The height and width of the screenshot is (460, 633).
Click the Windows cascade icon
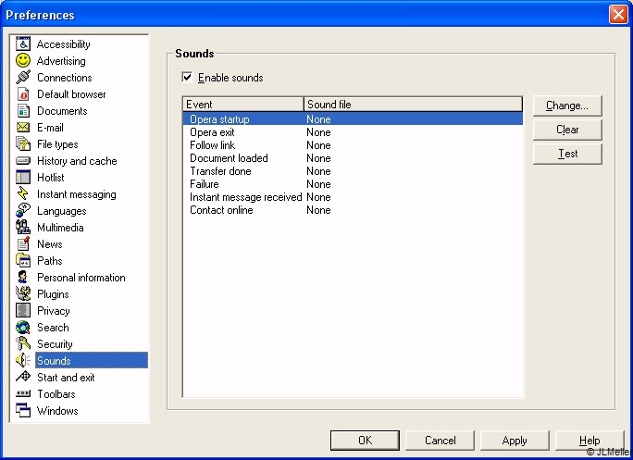[x=23, y=410]
